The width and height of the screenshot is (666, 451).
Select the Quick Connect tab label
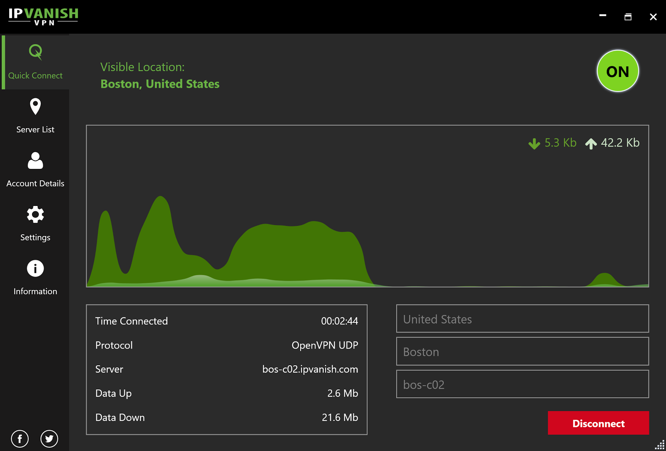[x=35, y=76]
